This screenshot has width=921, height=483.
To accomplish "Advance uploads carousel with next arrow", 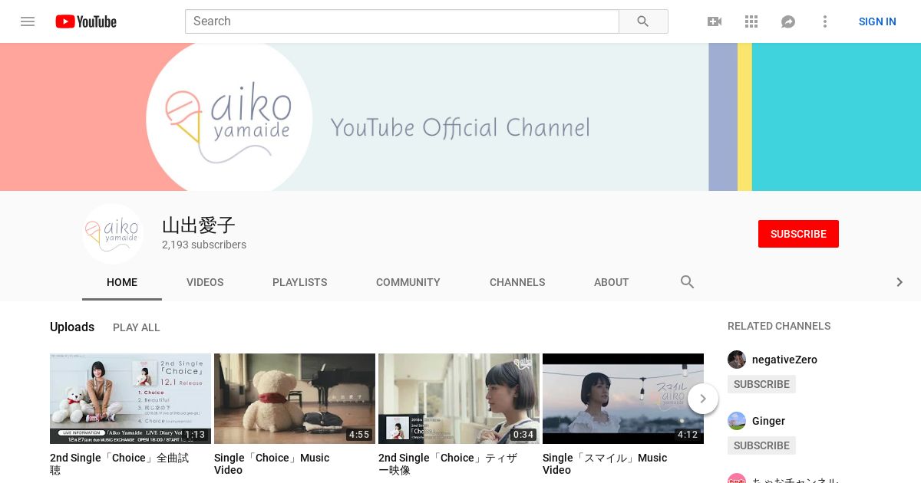I will (703, 399).
